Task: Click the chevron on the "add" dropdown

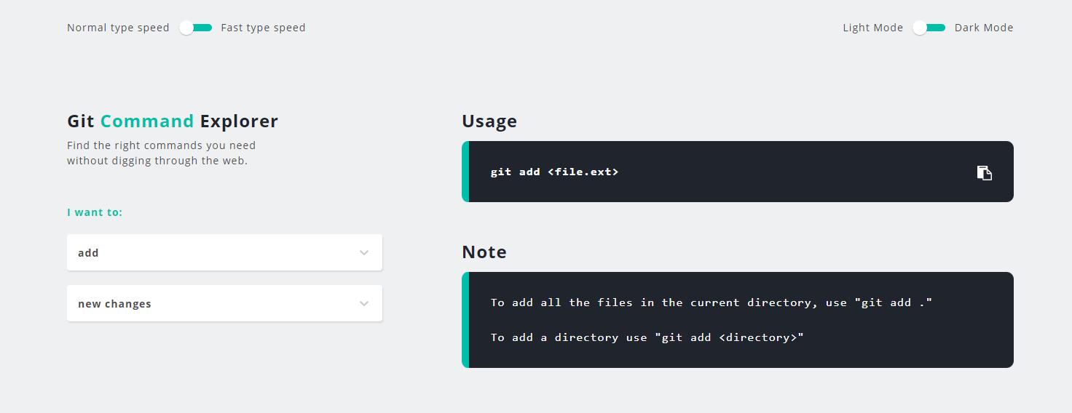Action: [x=364, y=253]
